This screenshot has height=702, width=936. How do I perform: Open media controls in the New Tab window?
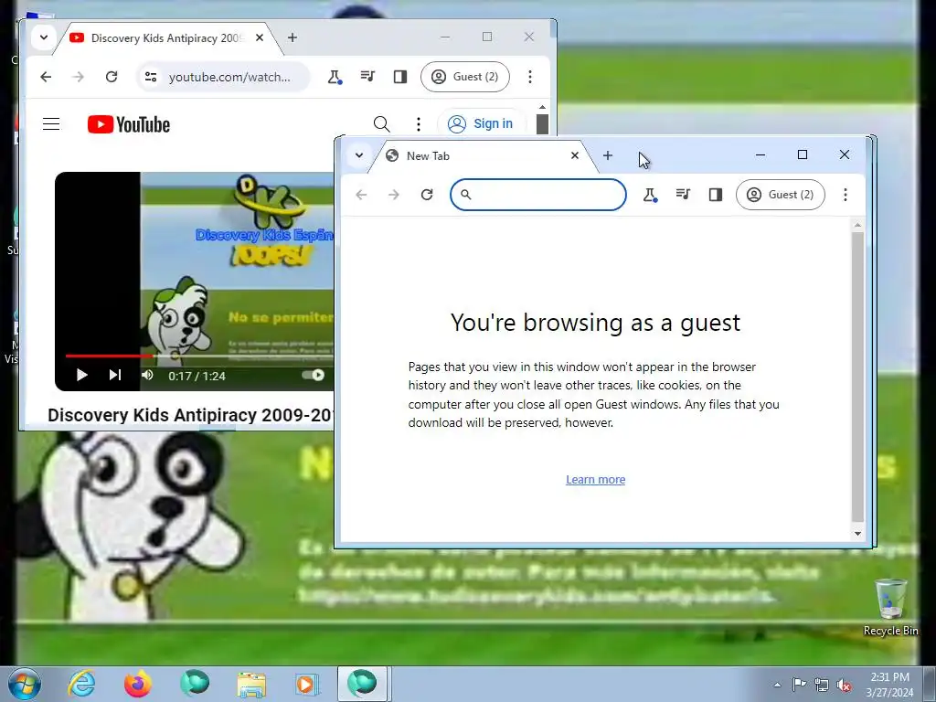[683, 195]
